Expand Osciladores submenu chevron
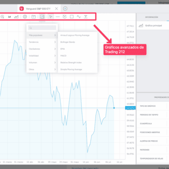 pyautogui.click(x=55, y=49)
